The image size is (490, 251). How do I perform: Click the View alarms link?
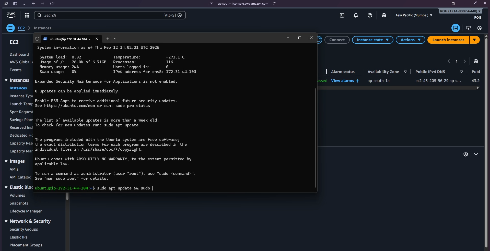(x=343, y=81)
